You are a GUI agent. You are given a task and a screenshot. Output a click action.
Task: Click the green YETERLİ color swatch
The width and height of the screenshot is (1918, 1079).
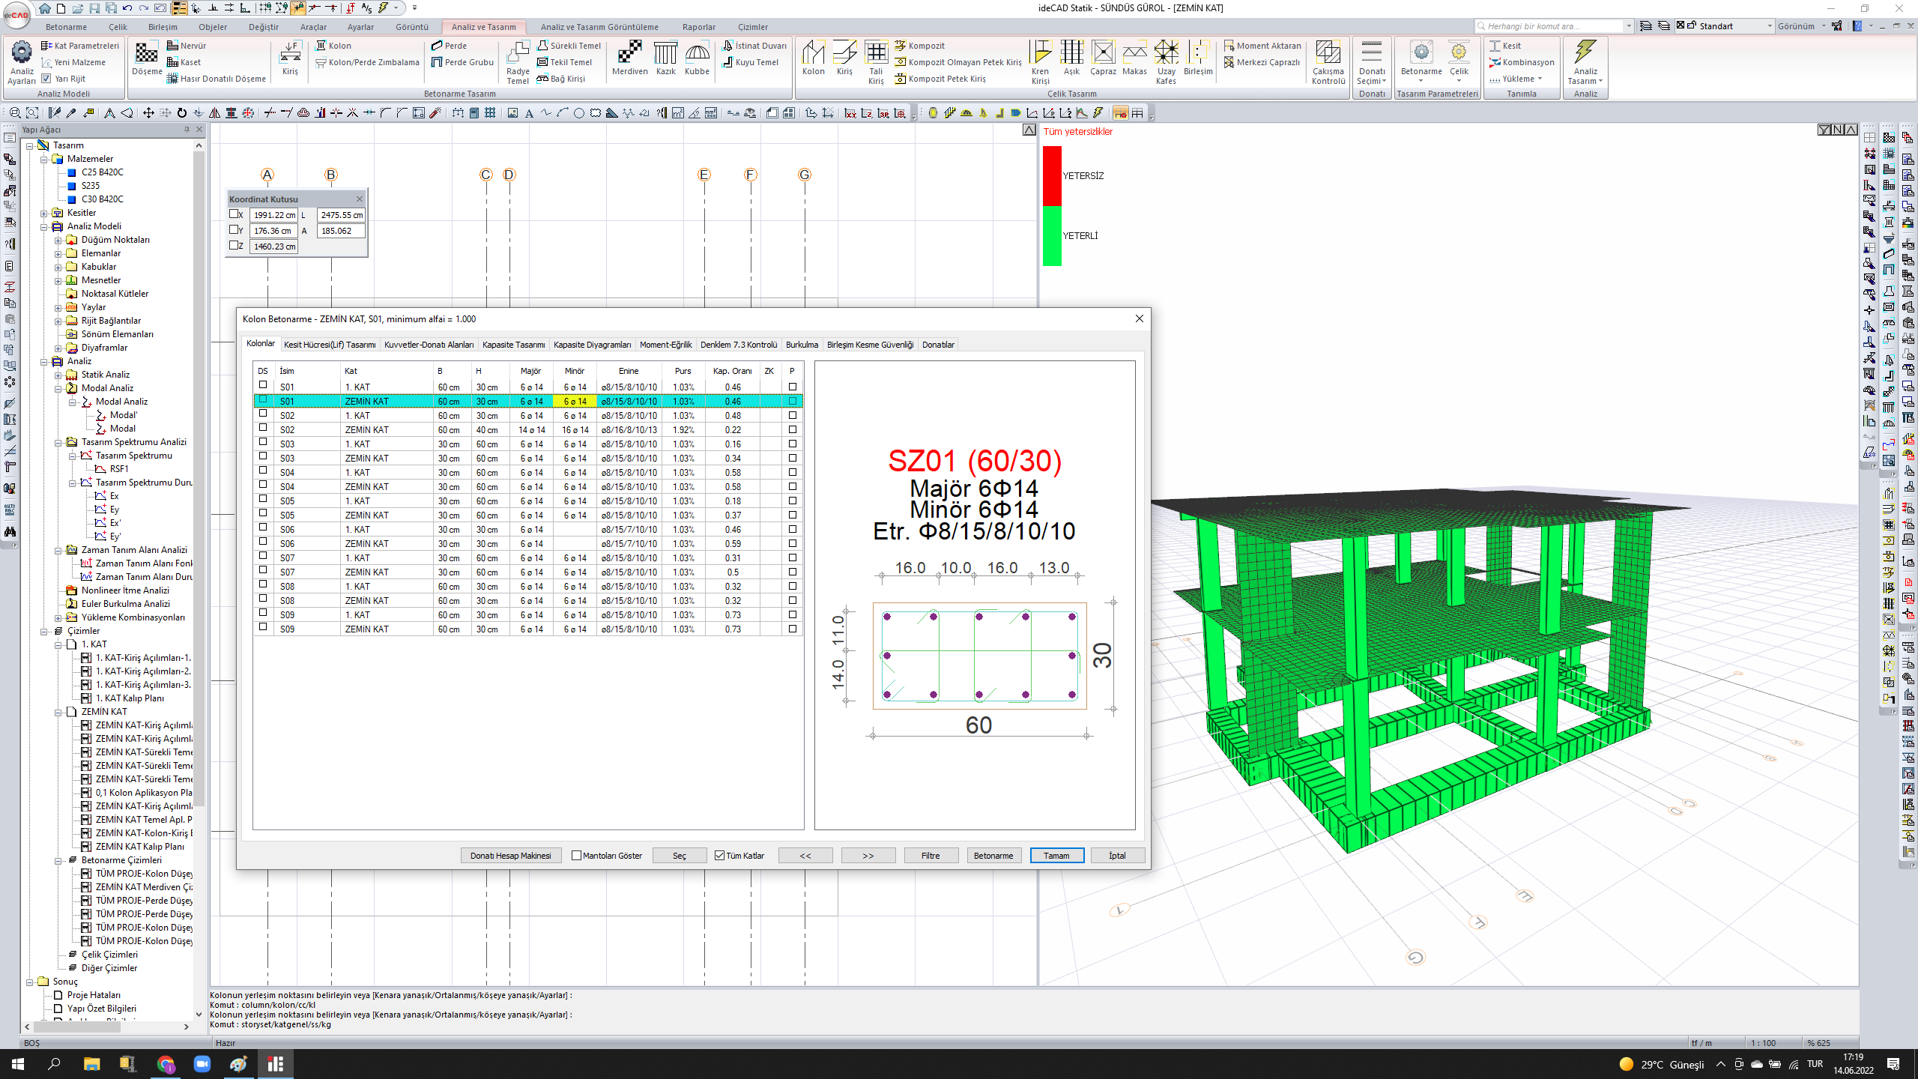[1052, 235]
